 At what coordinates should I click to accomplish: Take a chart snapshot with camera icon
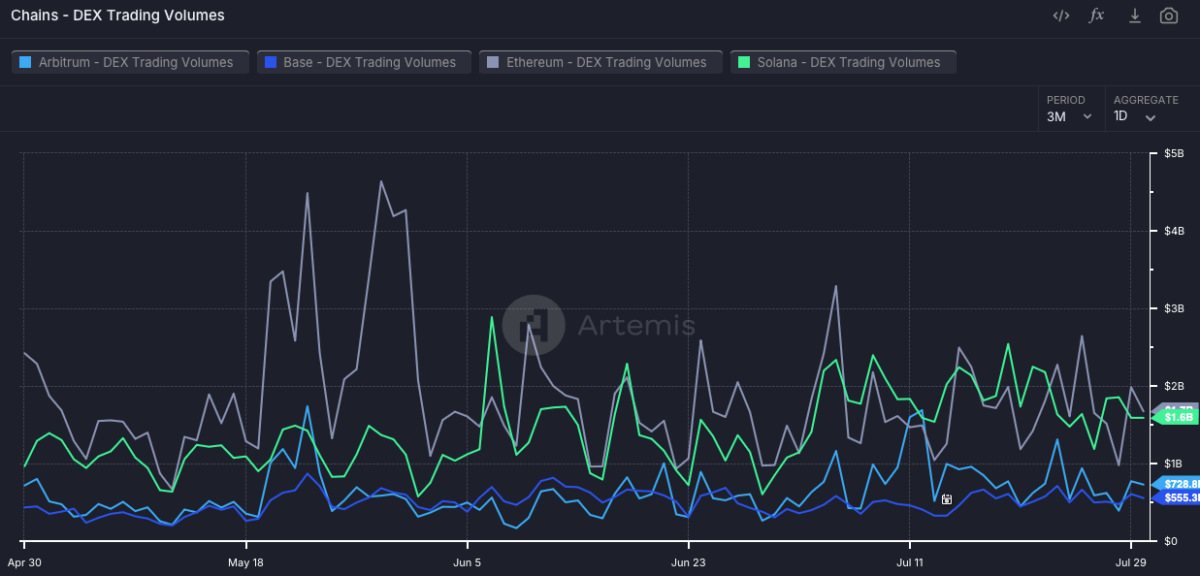1169,16
